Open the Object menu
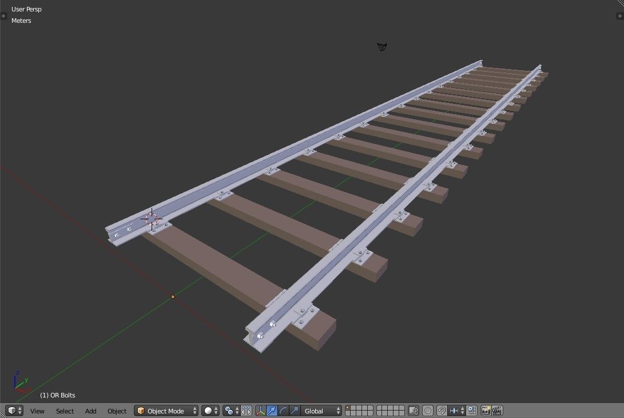This screenshot has width=624, height=418. (x=117, y=411)
